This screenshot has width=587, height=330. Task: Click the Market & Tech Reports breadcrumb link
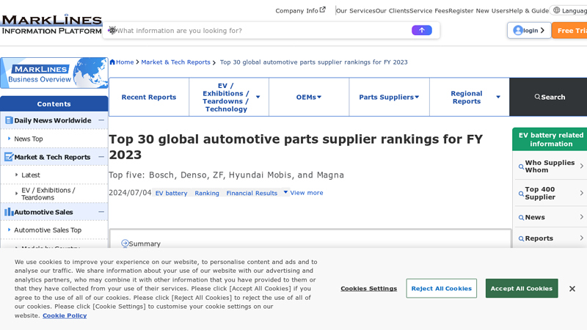pyautogui.click(x=175, y=62)
